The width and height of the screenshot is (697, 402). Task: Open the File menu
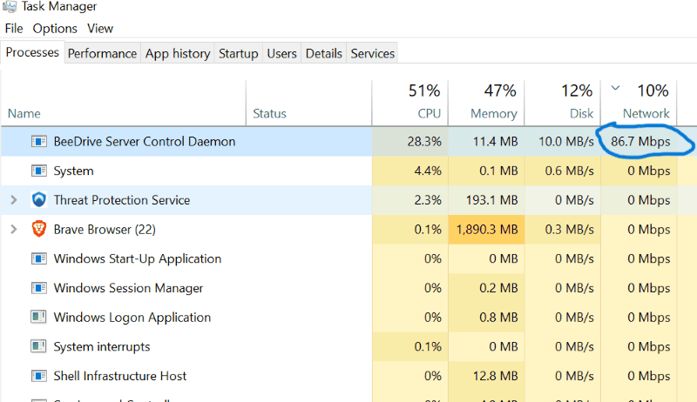pyautogui.click(x=14, y=29)
